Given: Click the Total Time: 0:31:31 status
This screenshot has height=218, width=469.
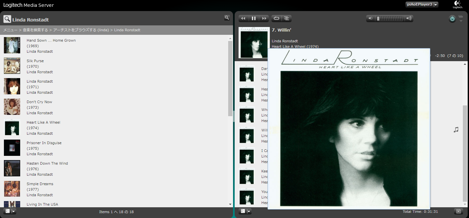Looking at the screenshot, I should [x=421, y=211].
